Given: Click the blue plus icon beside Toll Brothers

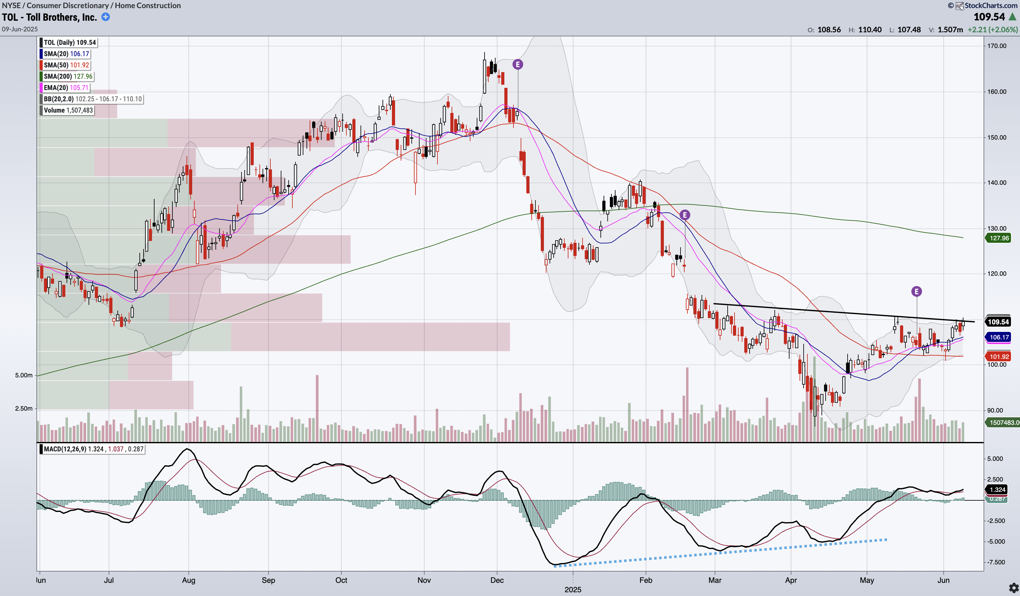Looking at the screenshot, I should point(105,17).
